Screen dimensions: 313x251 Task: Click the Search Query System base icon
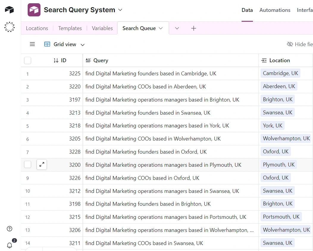pyautogui.click(x=34, y=10)
